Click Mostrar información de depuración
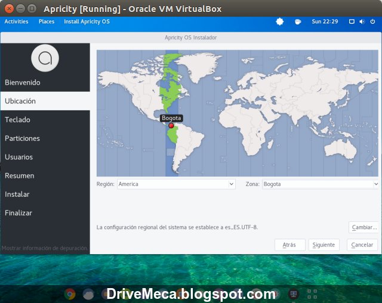 tap(44, 248)
